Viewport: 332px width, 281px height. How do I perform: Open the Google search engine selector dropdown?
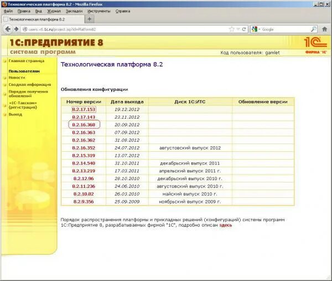pos(256,29)
